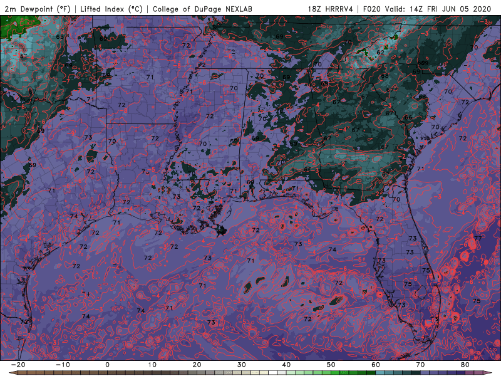Click the right arrow end of the color bar
Image resolution: width=501 pixels, height=376 pixels.
click(x=488, y=373)
